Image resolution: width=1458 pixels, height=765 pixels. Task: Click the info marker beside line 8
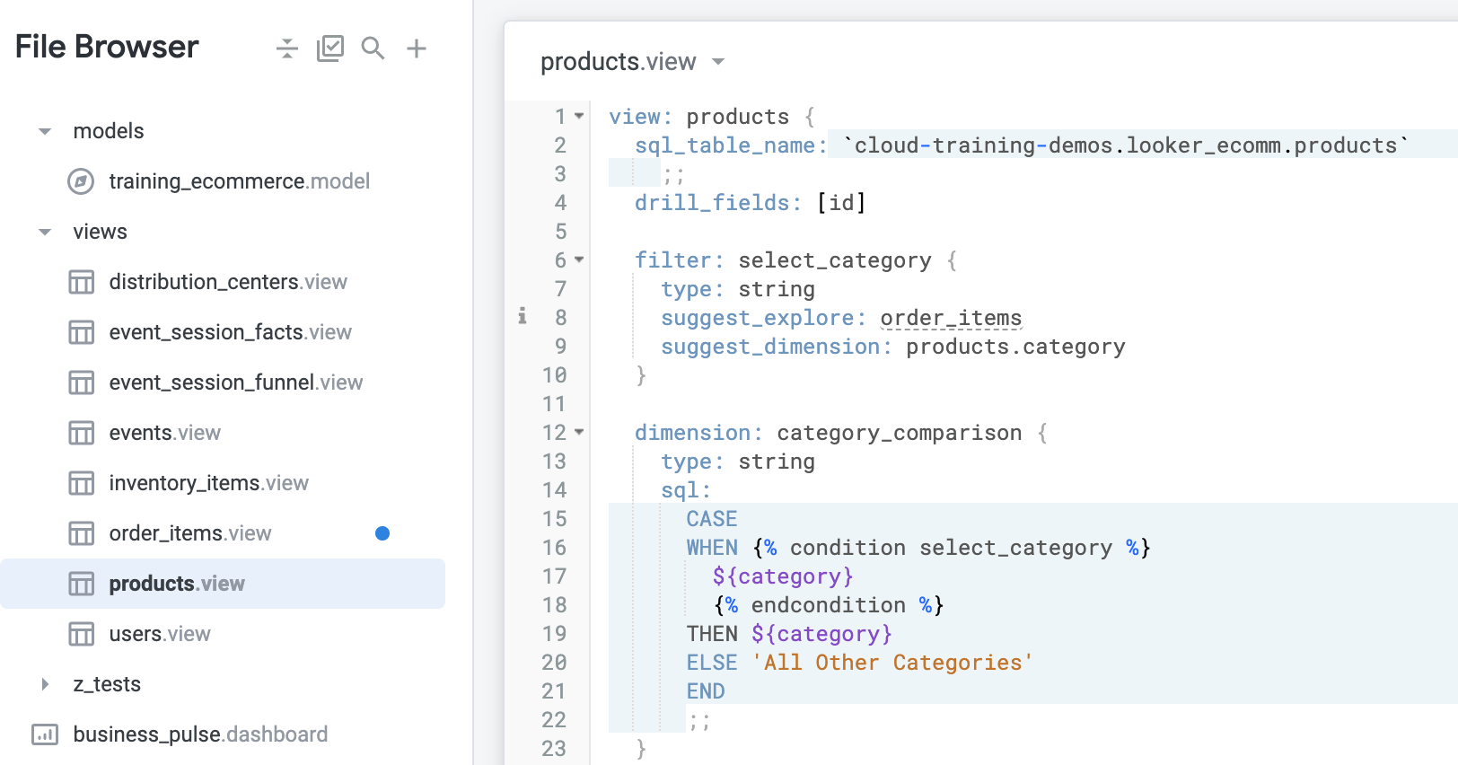pos(523,316)
